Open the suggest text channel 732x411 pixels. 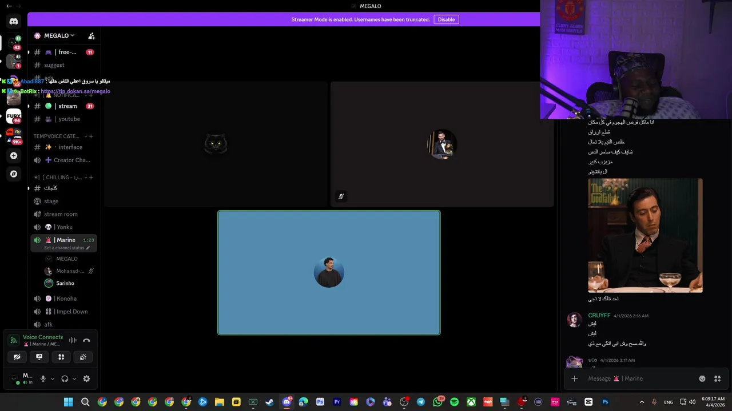pyautogui.click(x=63, y=65)
